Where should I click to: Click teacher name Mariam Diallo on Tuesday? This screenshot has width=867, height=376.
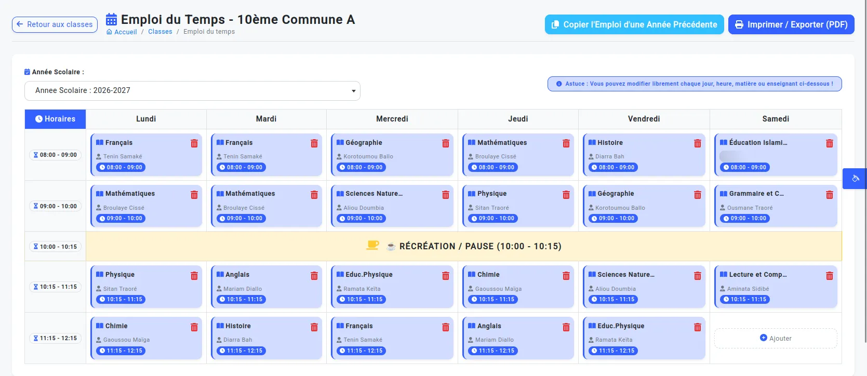click(243, 289)
